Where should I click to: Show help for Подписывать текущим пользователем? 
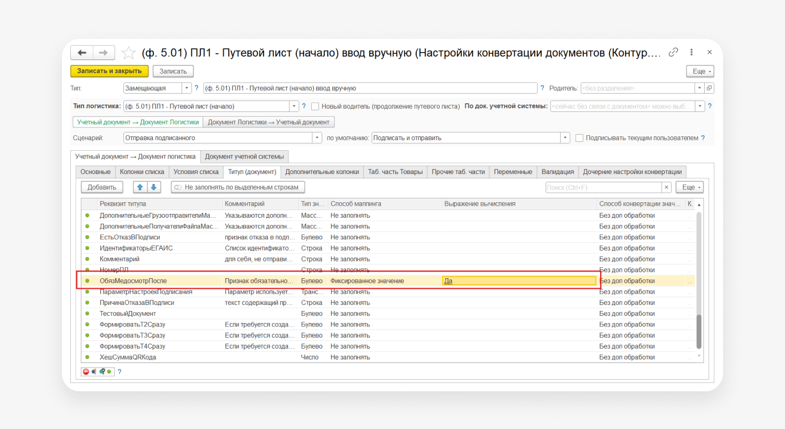(703, 138)
